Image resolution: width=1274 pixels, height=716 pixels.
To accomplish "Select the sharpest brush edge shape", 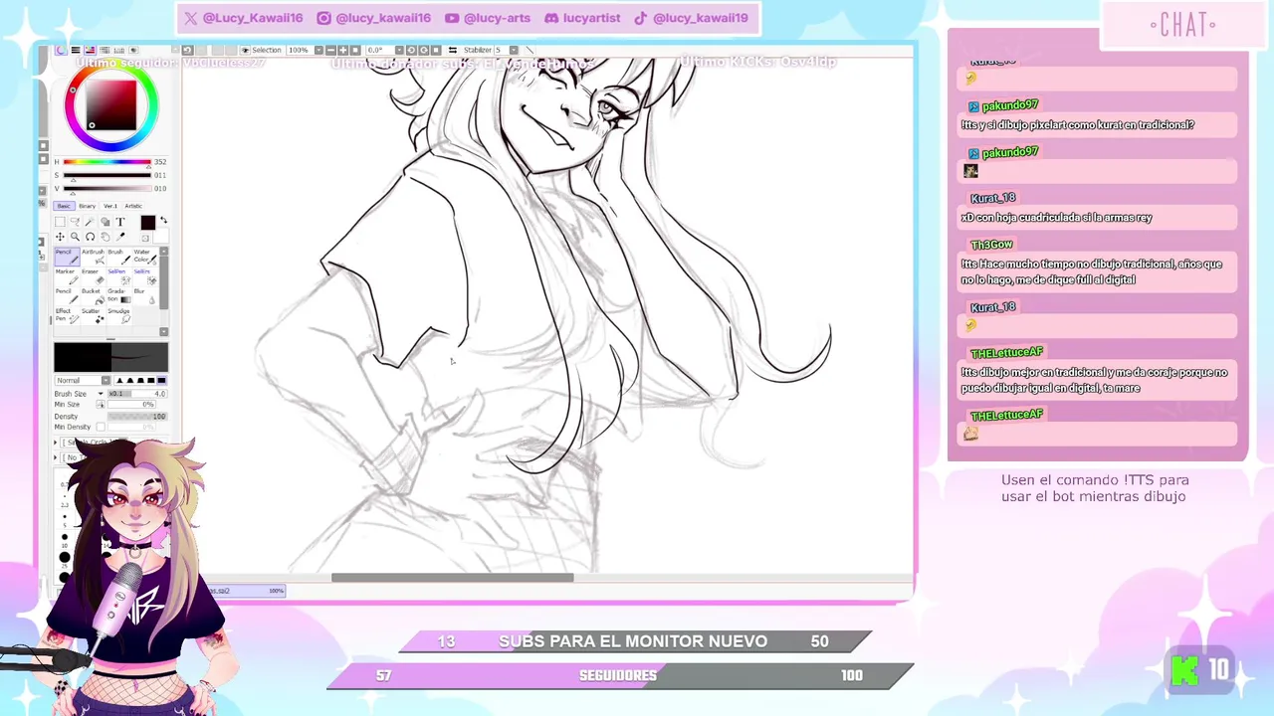I will coord(119,381).
